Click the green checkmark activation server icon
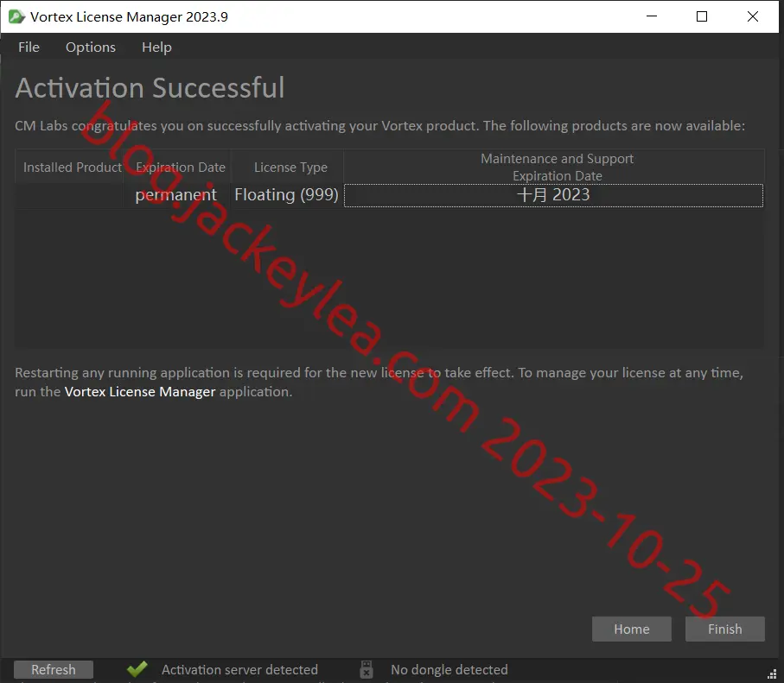 click(x=137, y=668)
